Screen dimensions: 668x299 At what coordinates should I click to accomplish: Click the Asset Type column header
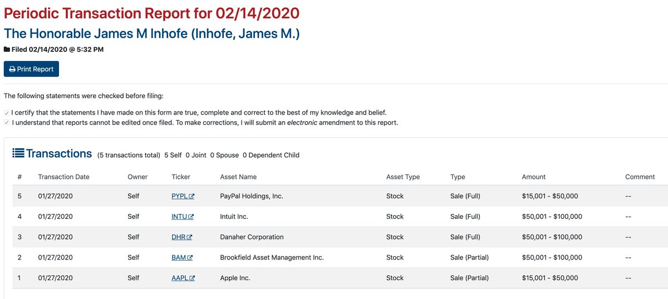click(x=403, y=177)
